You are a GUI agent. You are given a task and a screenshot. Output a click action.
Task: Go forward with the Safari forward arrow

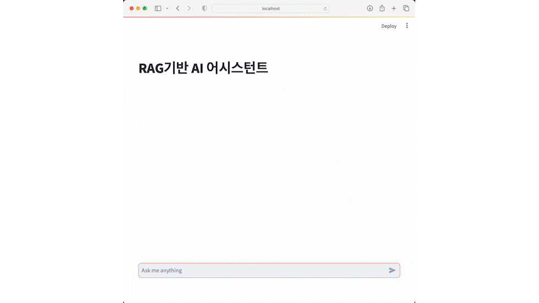[189, 8]
